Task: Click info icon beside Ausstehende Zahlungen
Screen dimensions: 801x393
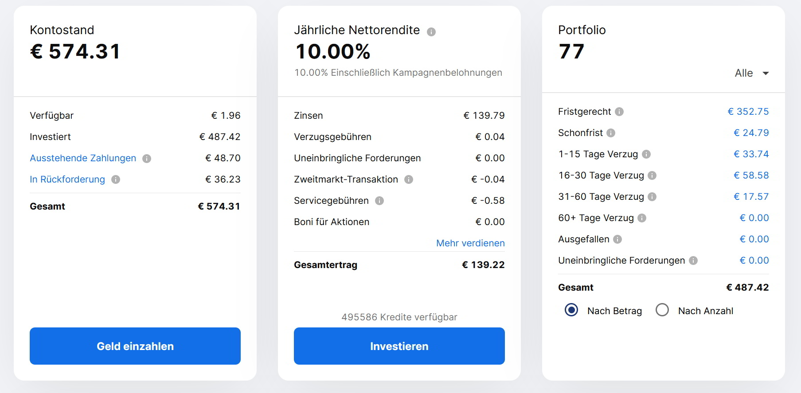Action: click(x=147, y=159)
